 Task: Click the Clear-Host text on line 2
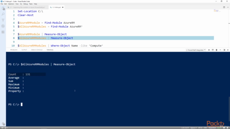26,15
